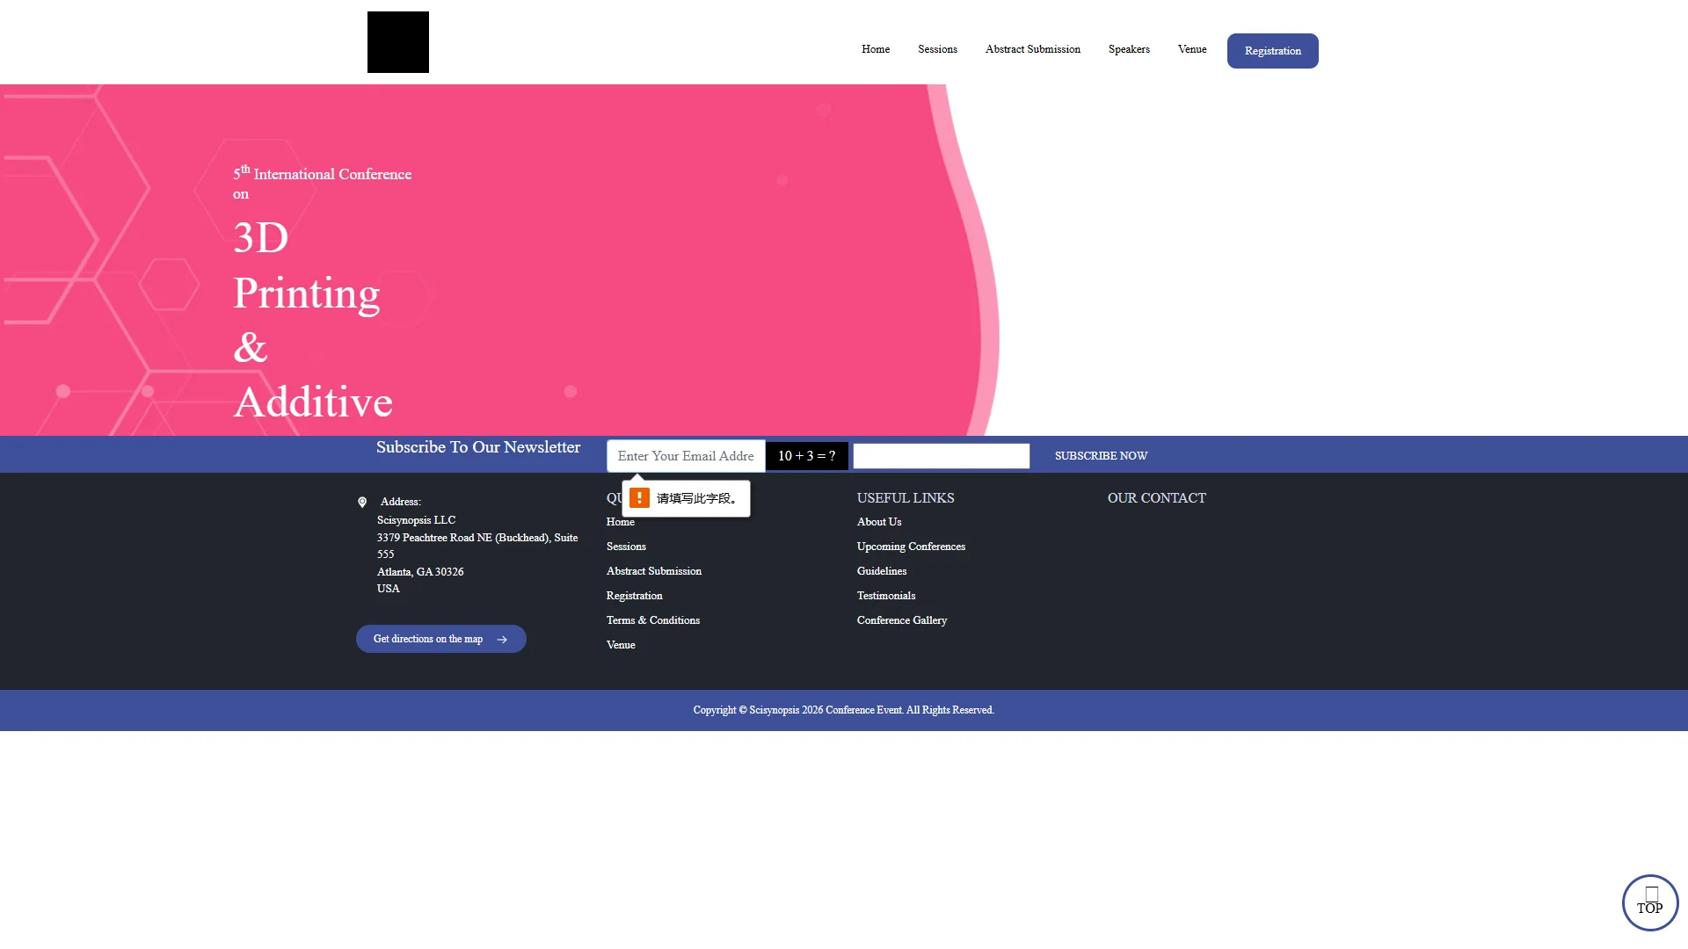Open the Upcoming Conferences link
This screenshot has width=1688, height=949.
(911, 547)
